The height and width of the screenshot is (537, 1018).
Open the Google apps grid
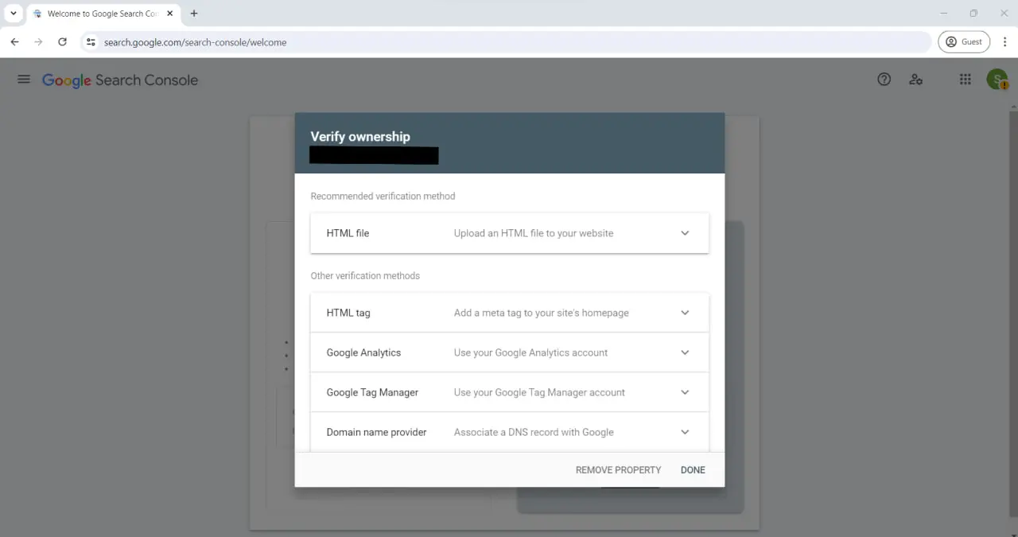pos(965,80)
